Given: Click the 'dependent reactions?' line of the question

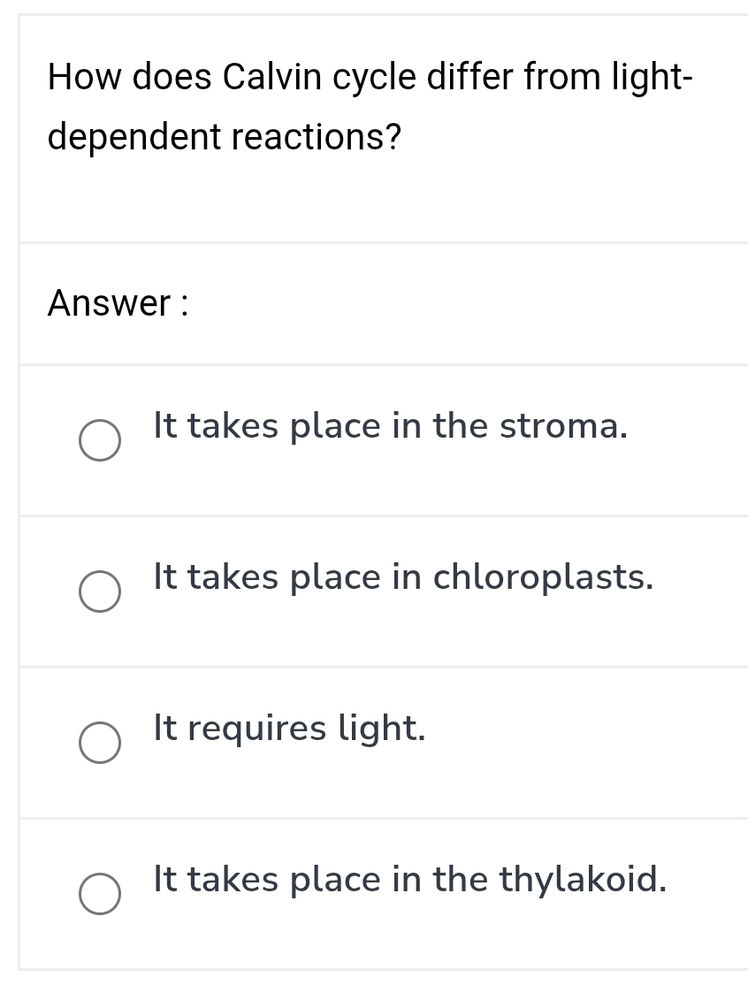Looking at the screenshot, I should coord(225,137).
